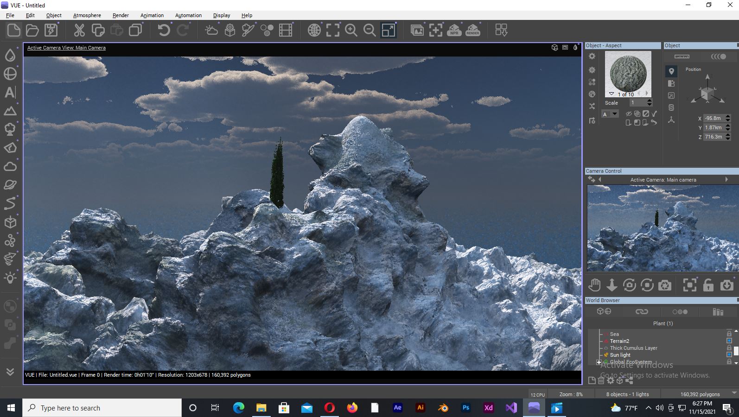
Task: Click the store camera icon in Camera Control
Action: (727, 285)
